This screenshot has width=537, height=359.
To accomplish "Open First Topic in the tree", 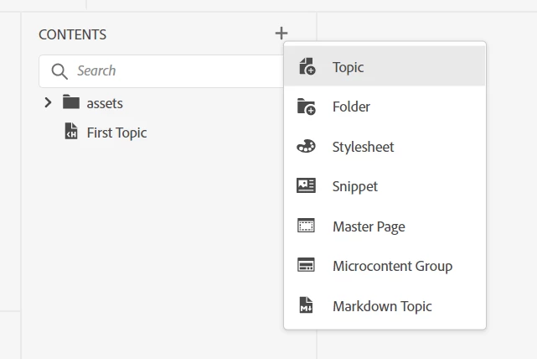I will (x=116, y=133).
